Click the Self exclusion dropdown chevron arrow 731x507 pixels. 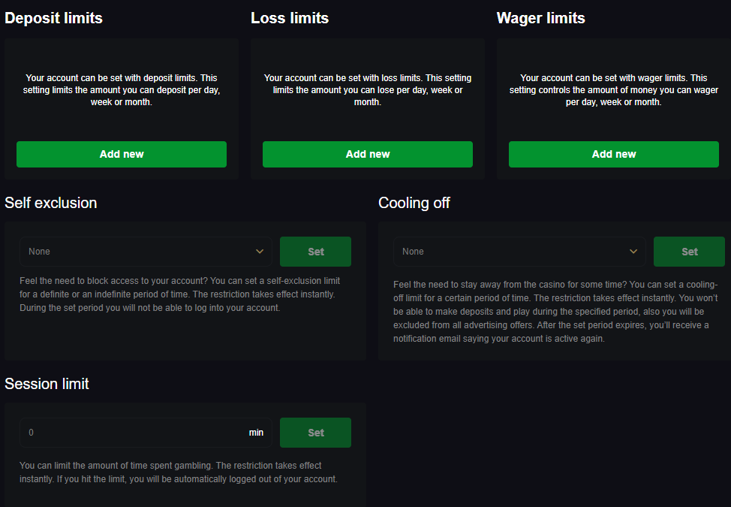[260, 252]
